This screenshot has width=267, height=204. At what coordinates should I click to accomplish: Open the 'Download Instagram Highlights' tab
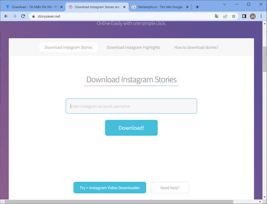[133, 47]
